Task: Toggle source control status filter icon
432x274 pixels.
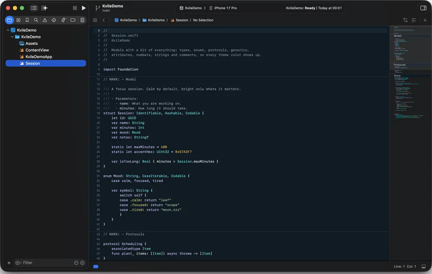Action: coord(82,263)
